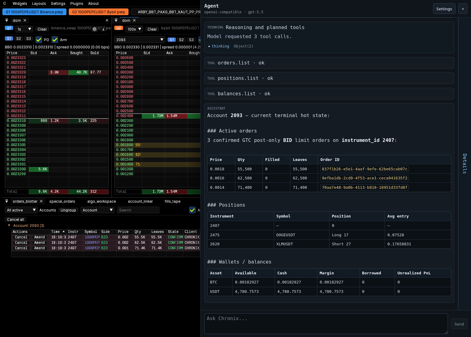Select S3 in the left dom panel
This screenshot has width=471, height=337.
tap(28, 38)
